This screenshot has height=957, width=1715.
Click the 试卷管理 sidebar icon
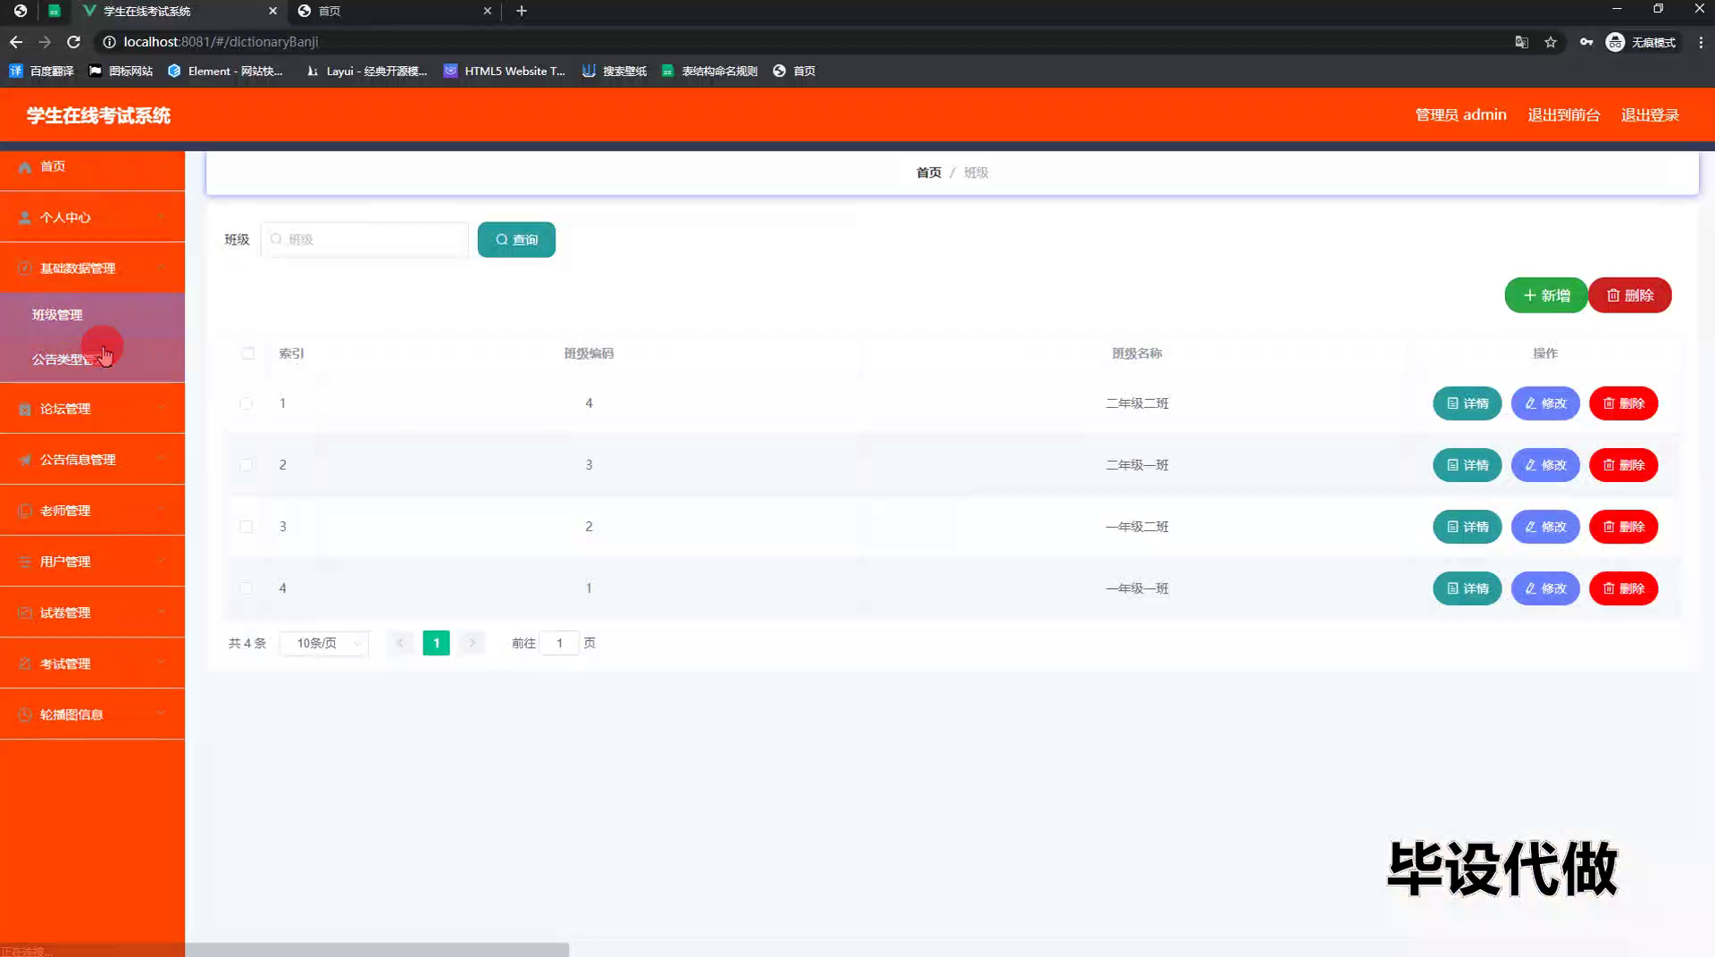point(25,612)
